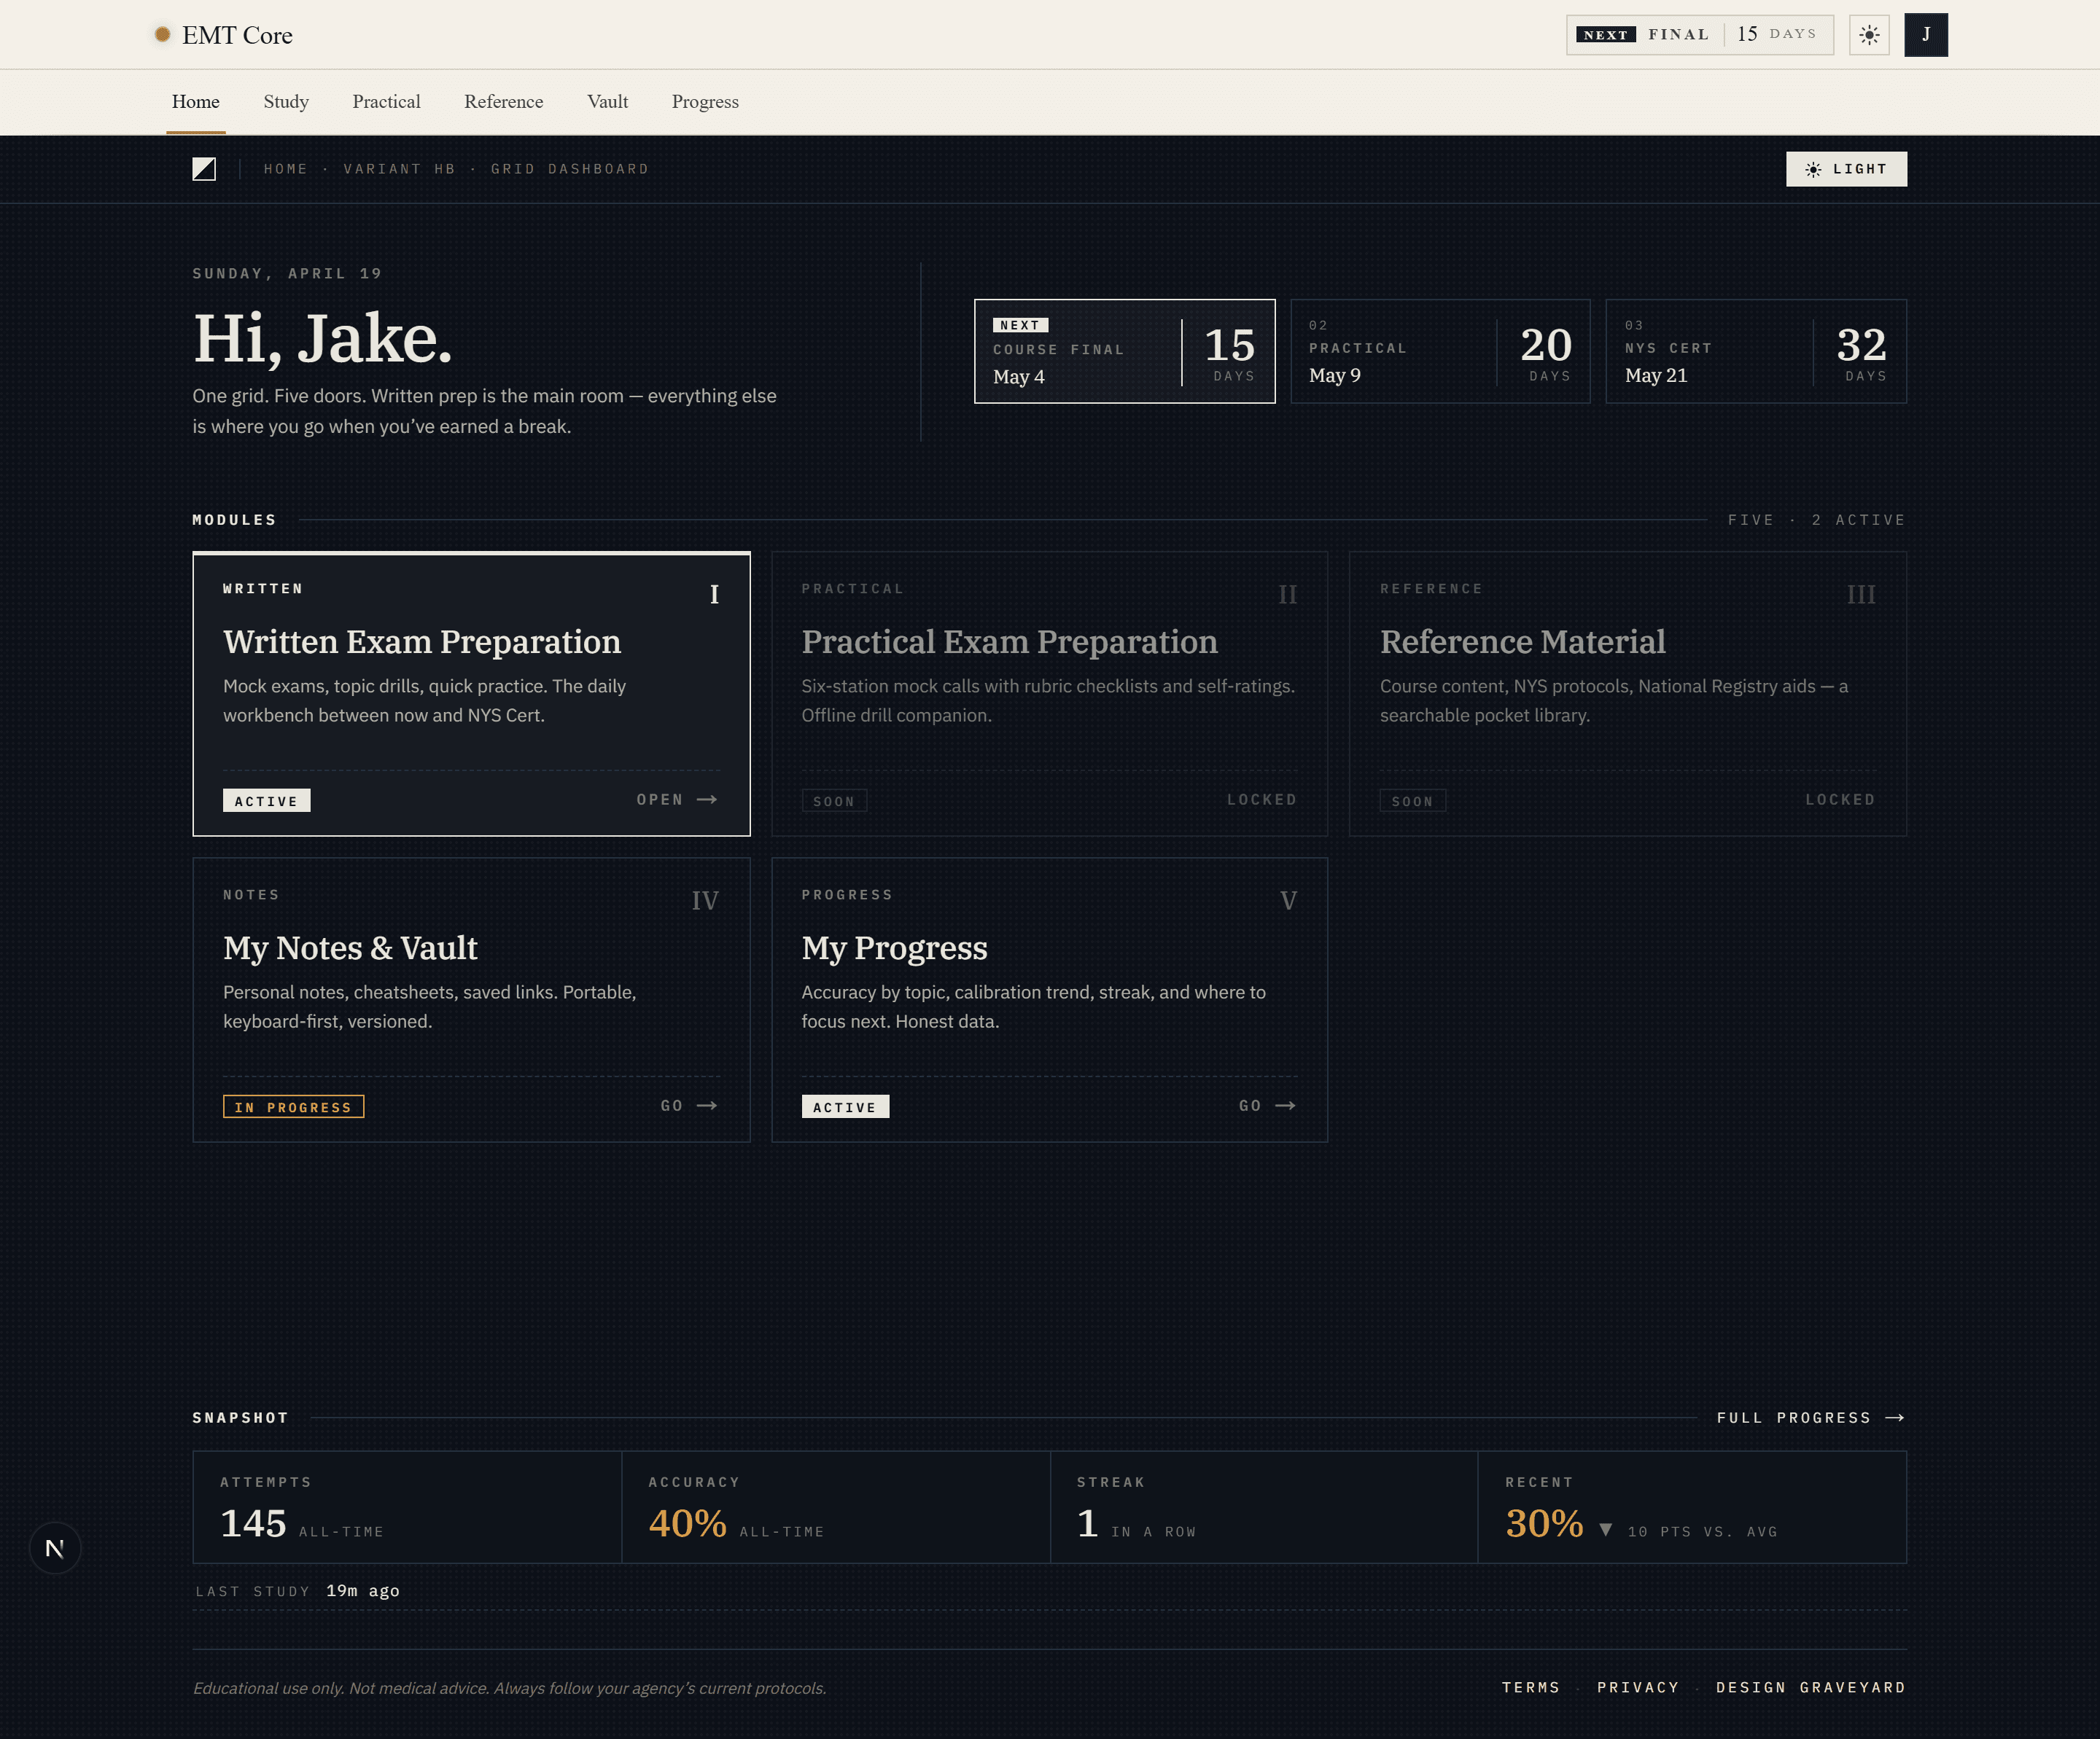The height and width of the screenshot is (1739, 2100).
Task: Click IN PROGRESS badge on Notes module
Action: [294, 1106]
